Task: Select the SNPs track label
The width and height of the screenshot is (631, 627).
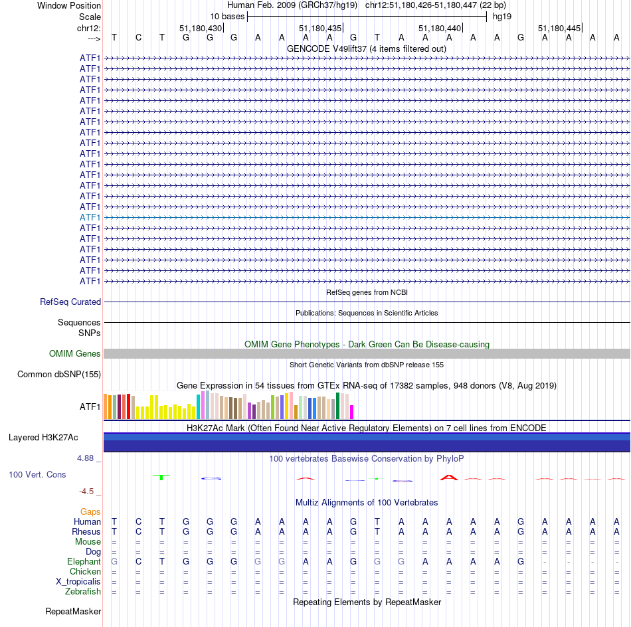Action: (x=90, y=333)
